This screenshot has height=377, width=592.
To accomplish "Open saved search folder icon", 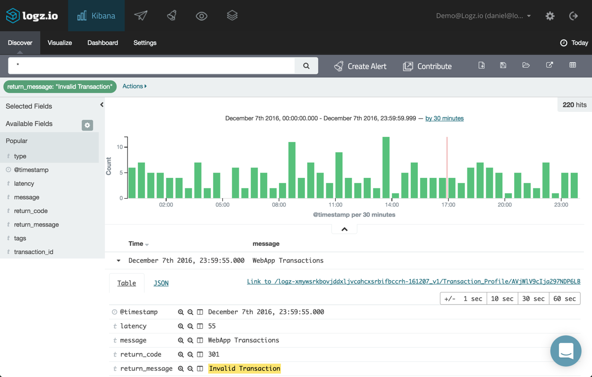I will [x=526, y=66].
